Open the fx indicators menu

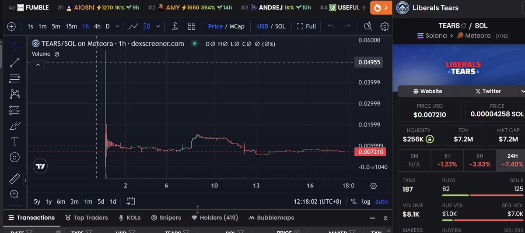[175, 26]
